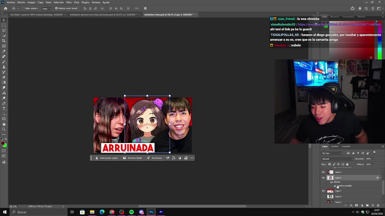Open the Tipo layer filter dropdown

click(332, 153)
